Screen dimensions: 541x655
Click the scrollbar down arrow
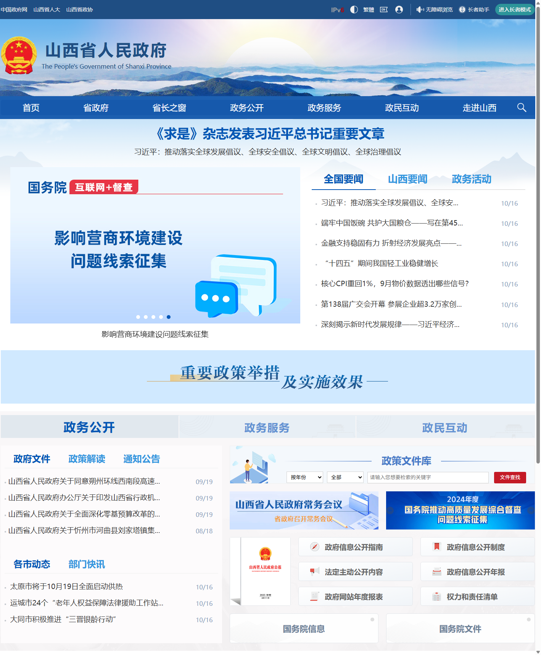pos(538,652)
